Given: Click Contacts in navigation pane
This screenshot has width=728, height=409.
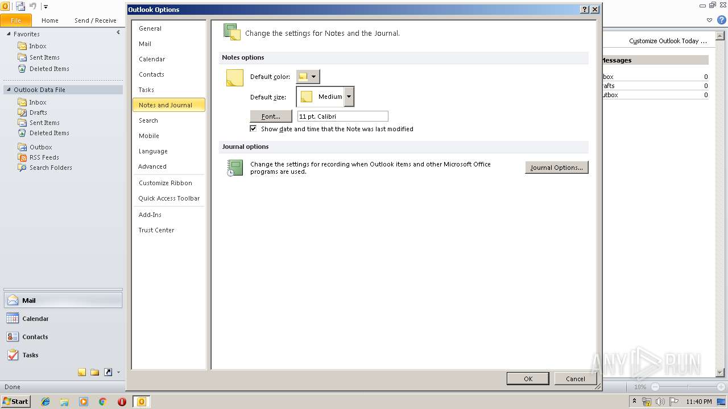Looking at the screenshot, I should coord(63,337).
